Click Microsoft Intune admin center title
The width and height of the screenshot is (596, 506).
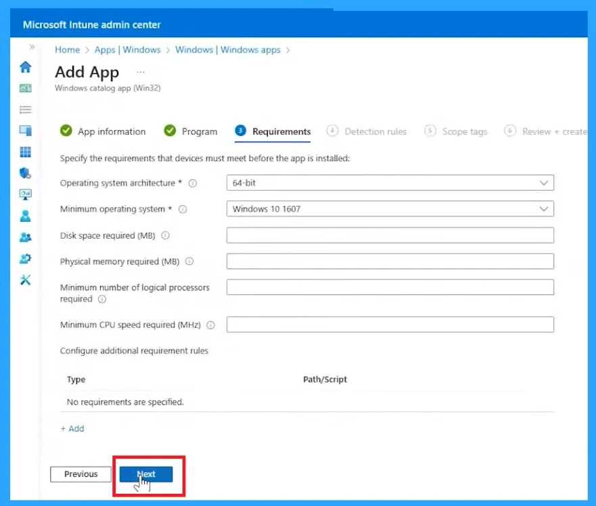point(91,25)
